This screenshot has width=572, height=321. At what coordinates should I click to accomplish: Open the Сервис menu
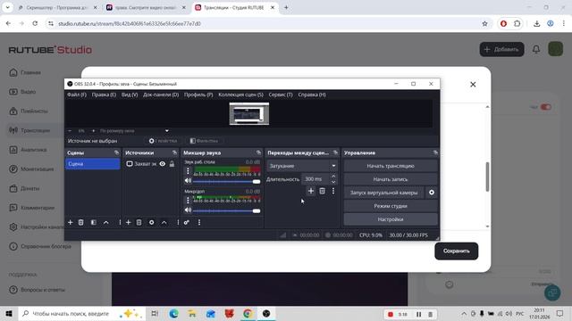click(x=281, y=95)
